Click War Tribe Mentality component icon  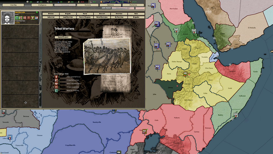pos(56,84)
